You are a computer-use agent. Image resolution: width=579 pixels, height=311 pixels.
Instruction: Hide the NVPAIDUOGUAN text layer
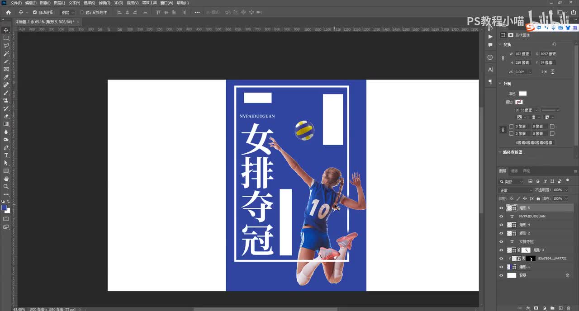tap(501, 216)
